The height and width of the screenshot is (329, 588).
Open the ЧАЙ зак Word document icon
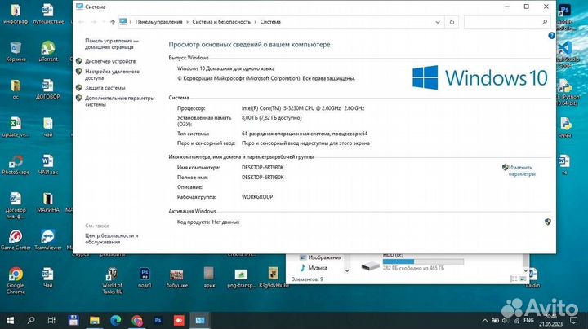(48, 164)
